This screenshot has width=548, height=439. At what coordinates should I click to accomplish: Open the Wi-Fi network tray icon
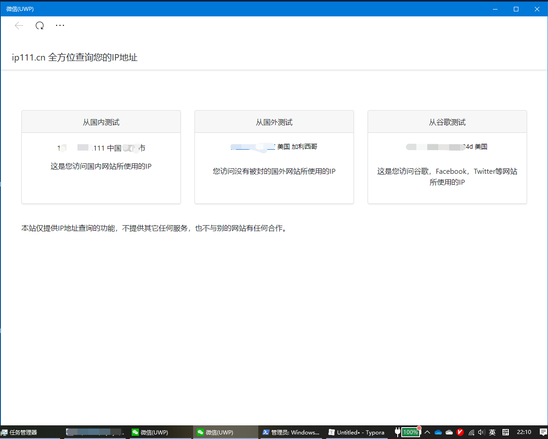(x=471, y=432)
